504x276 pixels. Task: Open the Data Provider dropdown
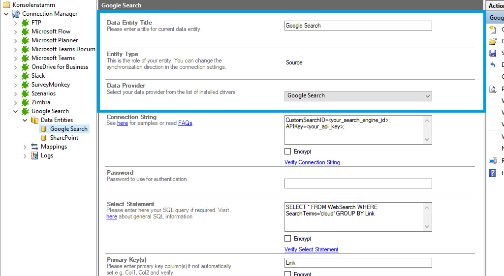(358, 96)
